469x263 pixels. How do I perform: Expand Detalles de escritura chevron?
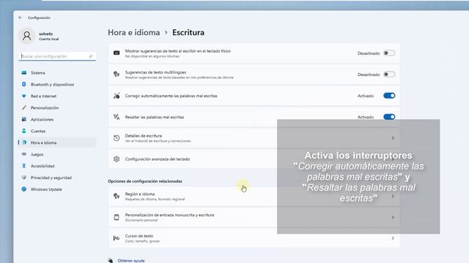pyautogui.click(x=393, y=138)
